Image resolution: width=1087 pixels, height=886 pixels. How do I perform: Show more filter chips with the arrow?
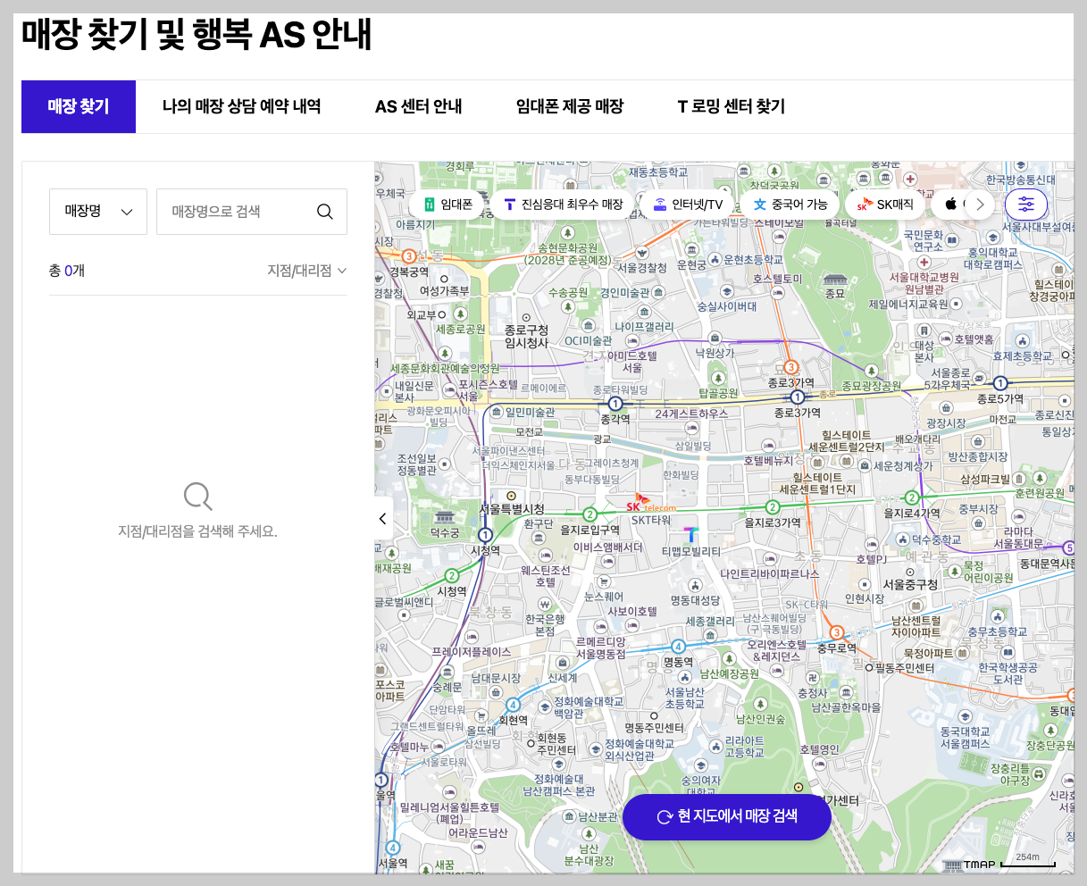[980, 204]
